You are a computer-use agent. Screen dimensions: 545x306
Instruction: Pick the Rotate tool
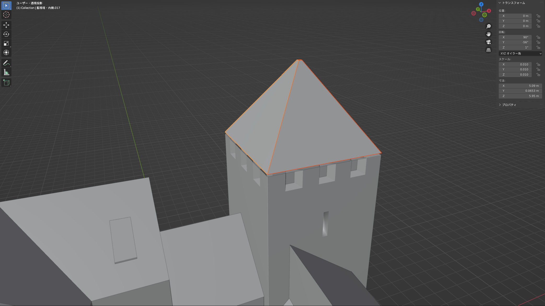(6, 34)
